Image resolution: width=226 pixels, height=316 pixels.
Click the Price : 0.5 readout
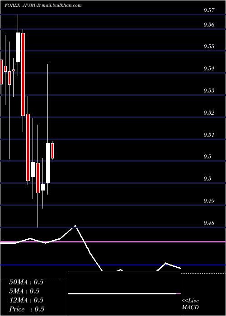click(27, 309)
